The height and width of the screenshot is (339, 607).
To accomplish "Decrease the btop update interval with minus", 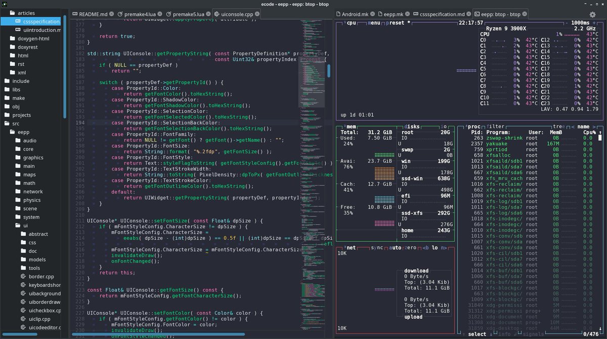I will tap(568, 23).
